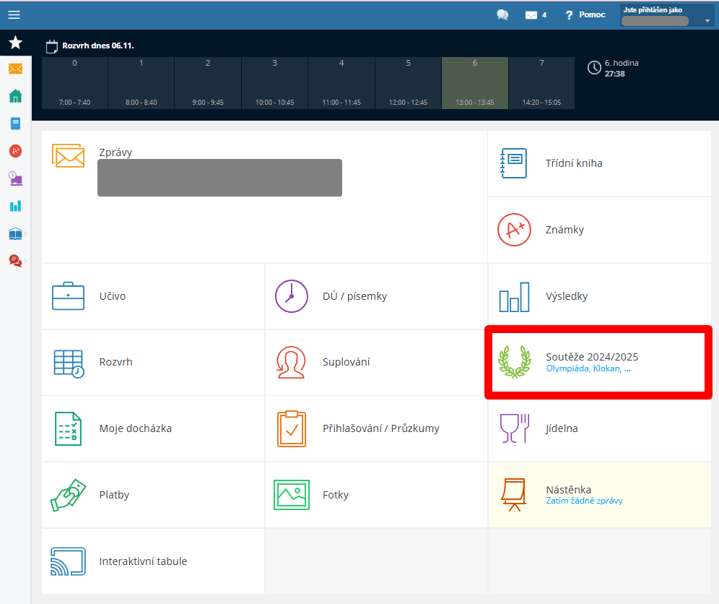This screenshot has height=604, width=719.
Task: Select lesson slot 0 at 7:00 - 7:40
Action: tap(75, 83)
